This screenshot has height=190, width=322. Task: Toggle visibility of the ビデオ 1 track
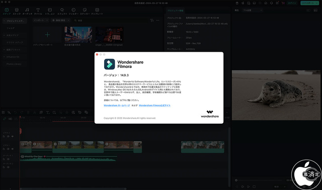(x=13, y=149)
